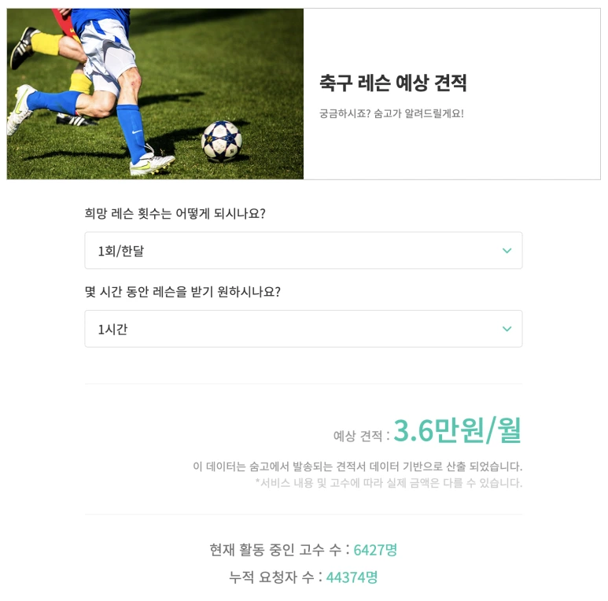Open the '1시간' lesson duration dropdown
This screenshot has height=601, width=608.
[304, 329]
